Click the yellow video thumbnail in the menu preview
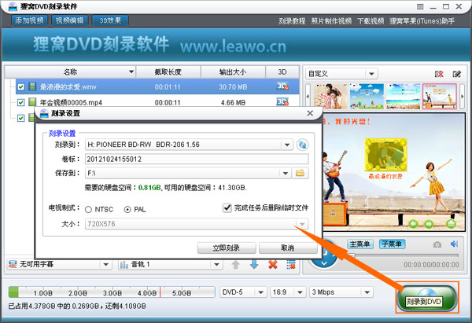 pyautogui.click(x=385, y=155)
